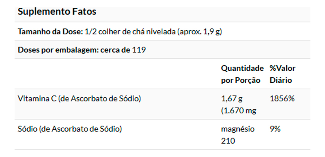The image size is (325, 157).
Task: Select the bold "Doses por embalagem:" label
Action: pyautogui.click(x=58, y=50)
